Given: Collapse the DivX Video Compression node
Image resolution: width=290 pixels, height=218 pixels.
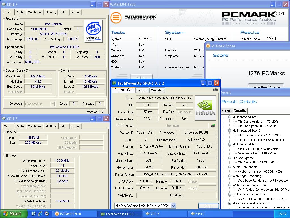Looking at the screenshot, I should (229, 194).
